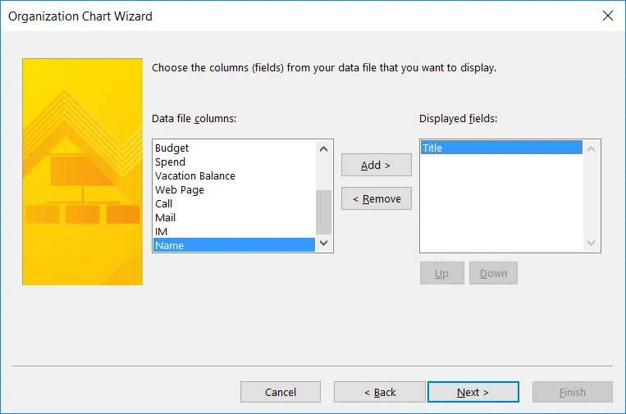Close the wizard with the X button

(x=608, y=16)
